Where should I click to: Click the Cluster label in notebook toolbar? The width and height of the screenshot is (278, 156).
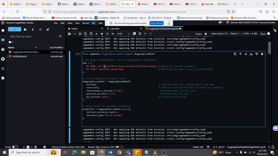(x=199, y=34)
